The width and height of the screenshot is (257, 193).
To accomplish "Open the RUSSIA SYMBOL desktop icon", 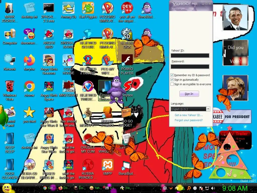I will (x=107, y=117).
